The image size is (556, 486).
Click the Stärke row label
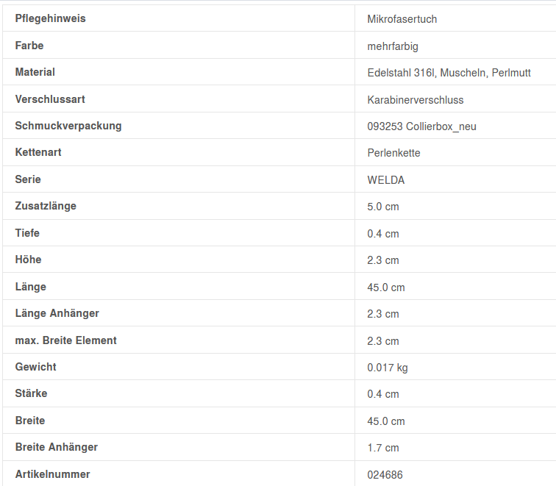tap(31, 393)
